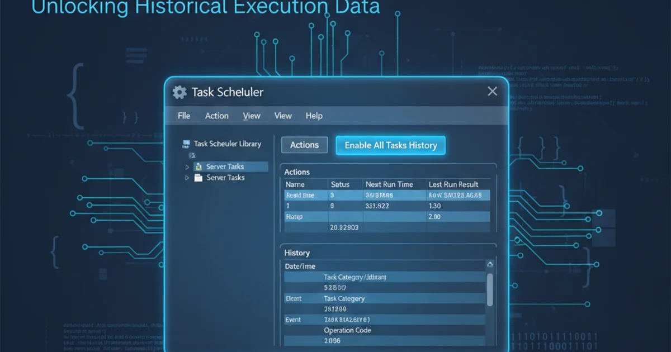Open the View menu beside Help
The height and width of the screenshot is (352, 671).
pos(283,116)
